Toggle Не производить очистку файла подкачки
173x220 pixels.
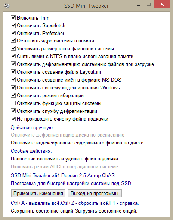pyautogui.click(x=13, y=119)
